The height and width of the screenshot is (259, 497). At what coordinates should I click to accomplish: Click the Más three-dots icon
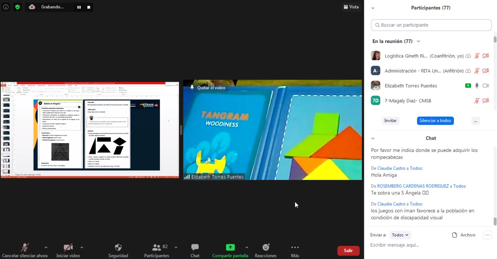(295, 247)
